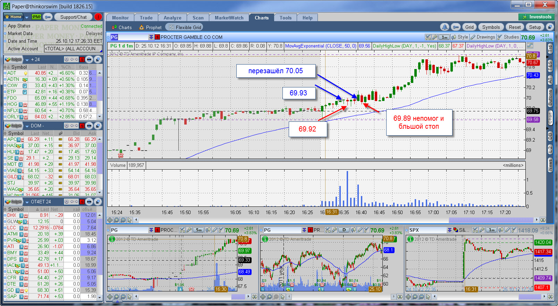
Task: Click SPX chart horizontal scroll thumb
Action: (530, 297)
